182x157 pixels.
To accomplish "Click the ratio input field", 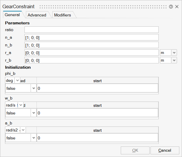I will (x=91, y=30).
